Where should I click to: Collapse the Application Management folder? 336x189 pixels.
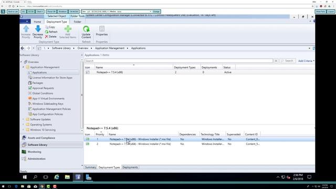[x=23, y=67]
